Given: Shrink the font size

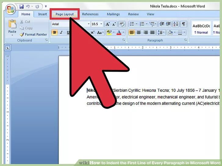Looking at the screenshot, I should [114, 24].
